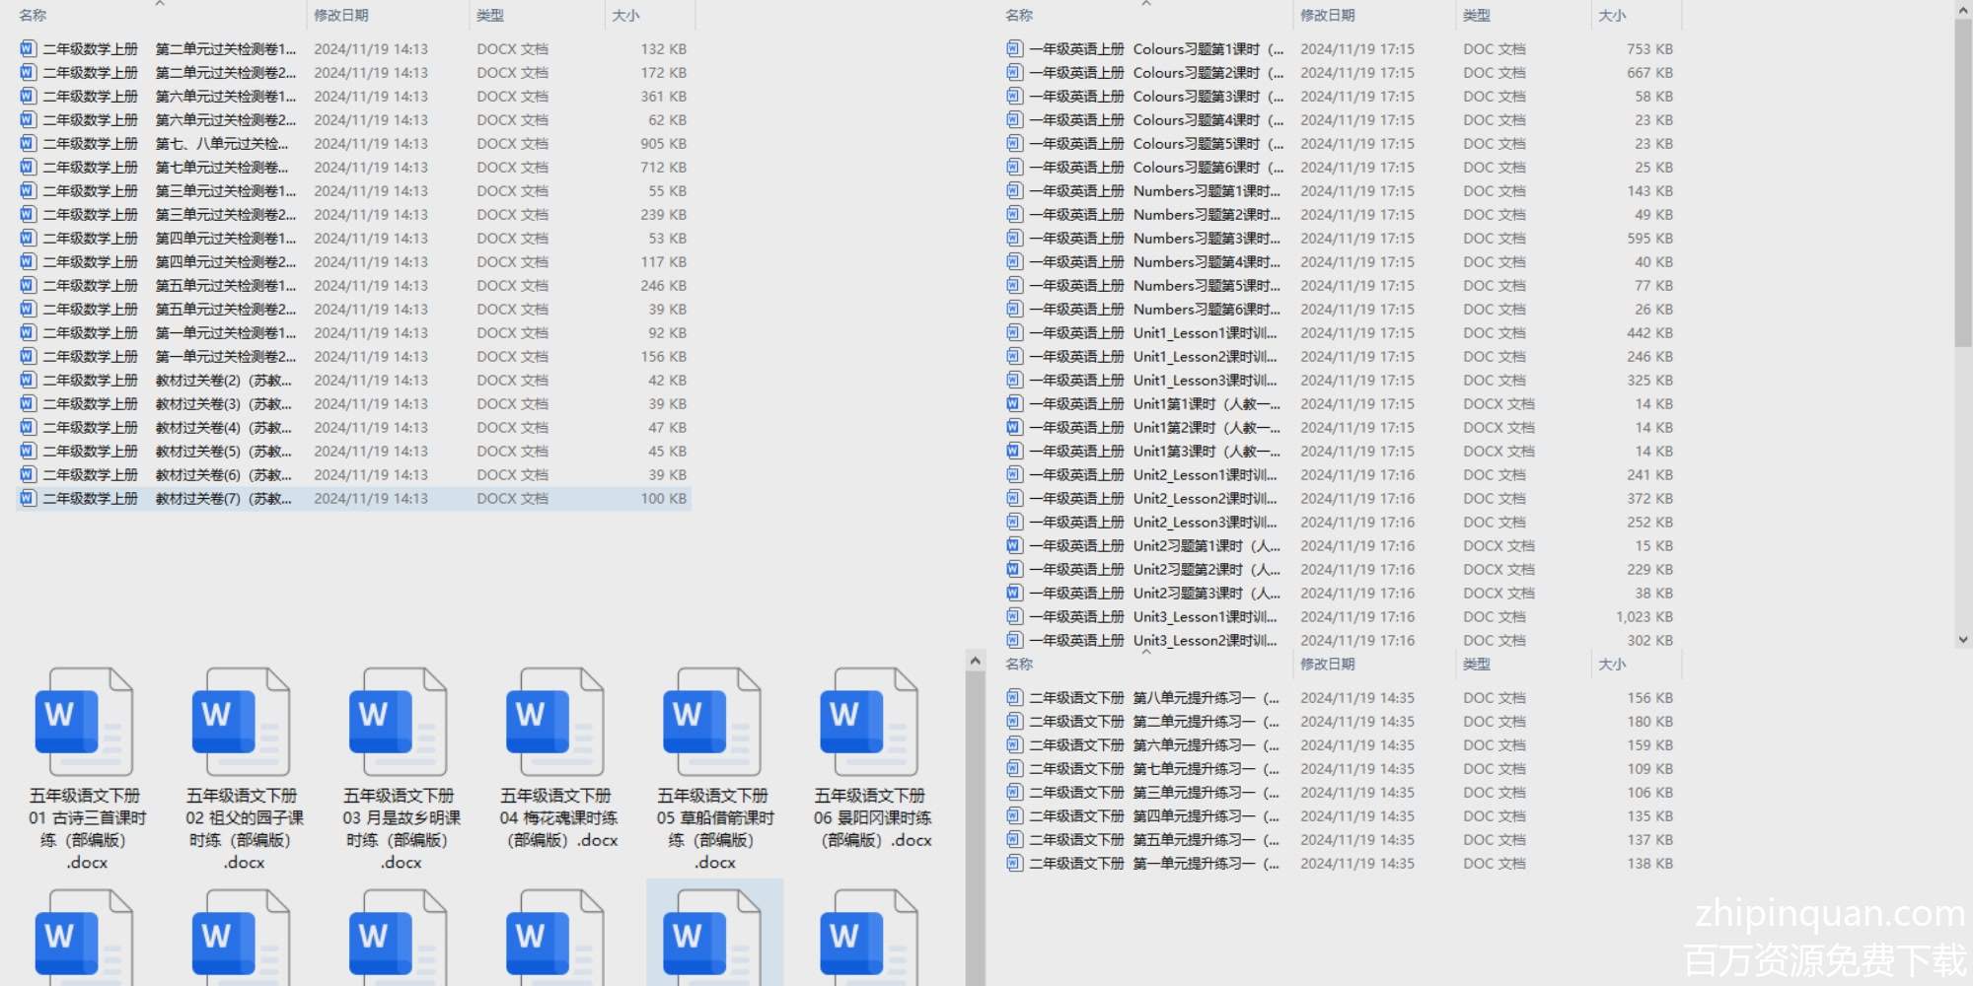The width and height of the screenshot is (1973, 986).
Task: Select file name Numbers习题第1课时
Action: [1154, 190]
